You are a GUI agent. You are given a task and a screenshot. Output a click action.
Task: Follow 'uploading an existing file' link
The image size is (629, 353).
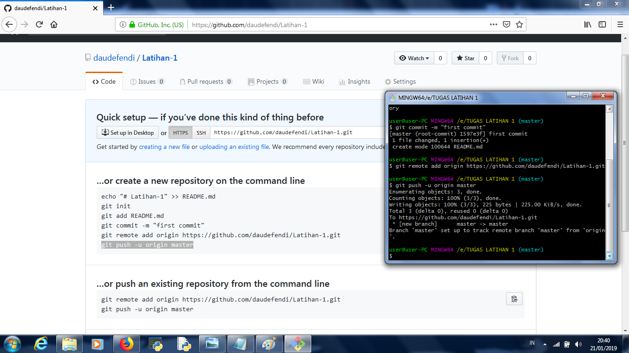point(234,147)
